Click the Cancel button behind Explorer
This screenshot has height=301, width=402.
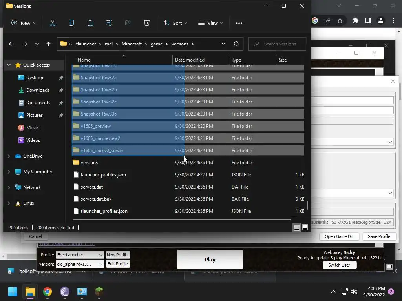(35, 236)
